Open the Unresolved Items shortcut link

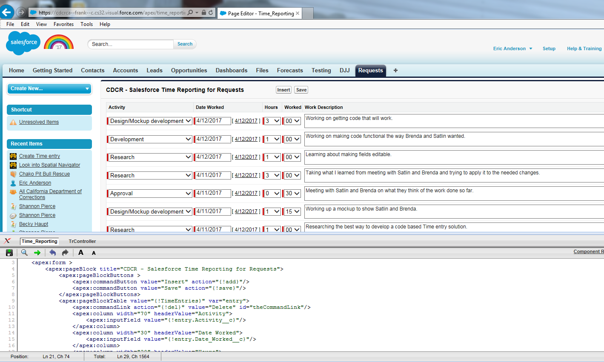[39, 122]
